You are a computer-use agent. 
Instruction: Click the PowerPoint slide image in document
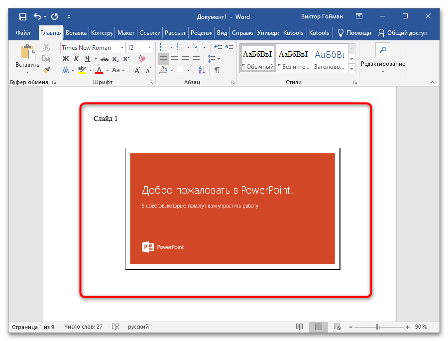pos(232,209)
